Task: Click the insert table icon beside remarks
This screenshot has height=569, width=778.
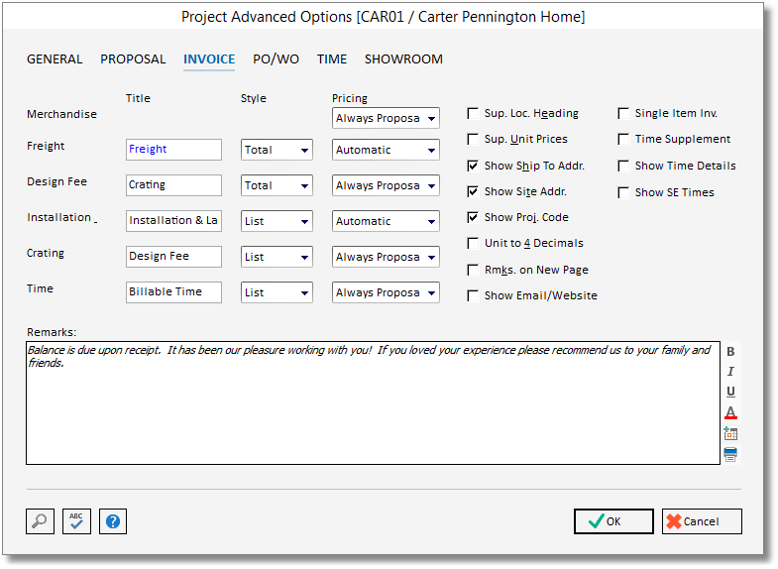Action: click(730, 433)
